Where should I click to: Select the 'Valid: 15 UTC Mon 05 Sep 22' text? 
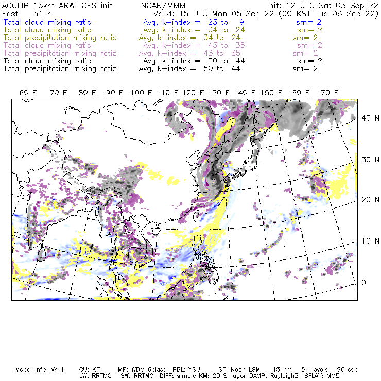214,14
